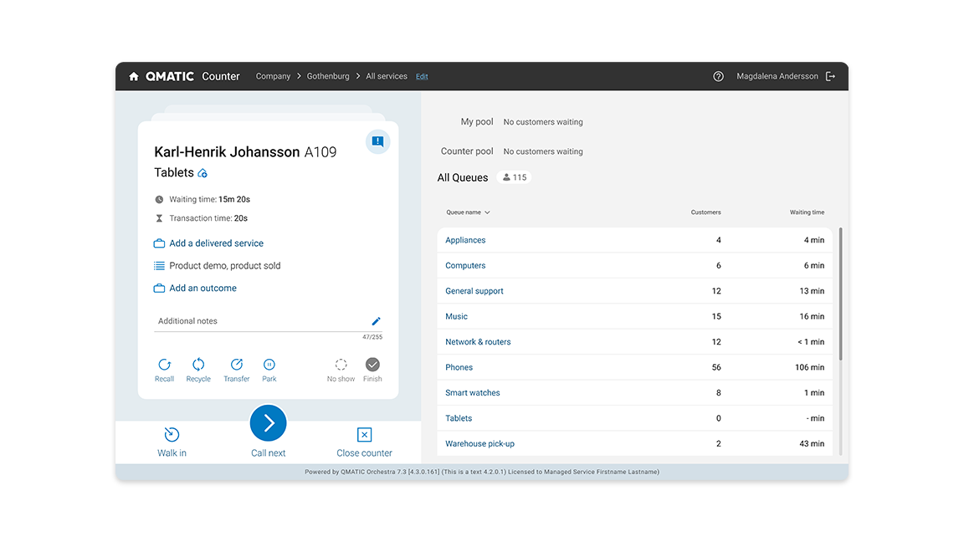Click the Transaction time 20s text
The image size is (964, 542).
click(x=208, y=218)
